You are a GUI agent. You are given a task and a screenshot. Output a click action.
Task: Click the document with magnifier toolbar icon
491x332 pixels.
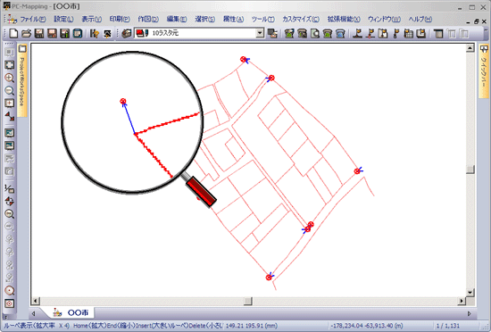315,33
